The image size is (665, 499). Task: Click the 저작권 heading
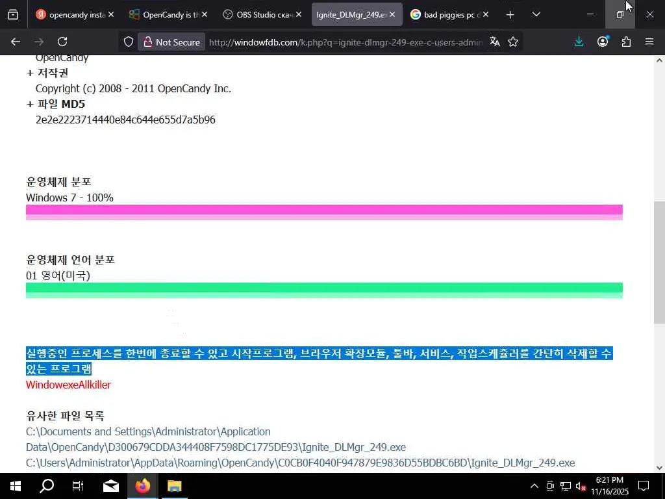tap(53, 73)
